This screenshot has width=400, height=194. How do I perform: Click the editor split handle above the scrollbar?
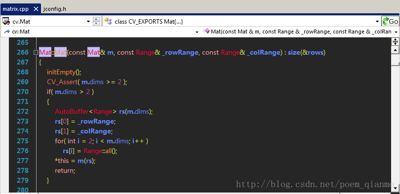[x=395, y=42]
